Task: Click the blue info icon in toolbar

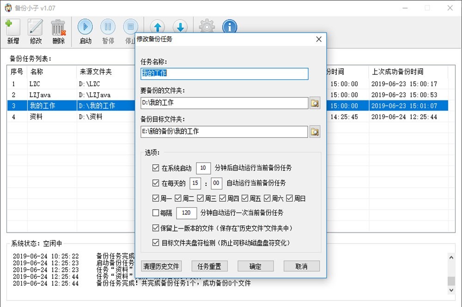Action: [x=230, y=27]
